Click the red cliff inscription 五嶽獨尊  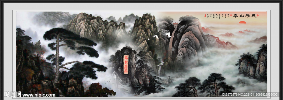[x=126, y=64]
